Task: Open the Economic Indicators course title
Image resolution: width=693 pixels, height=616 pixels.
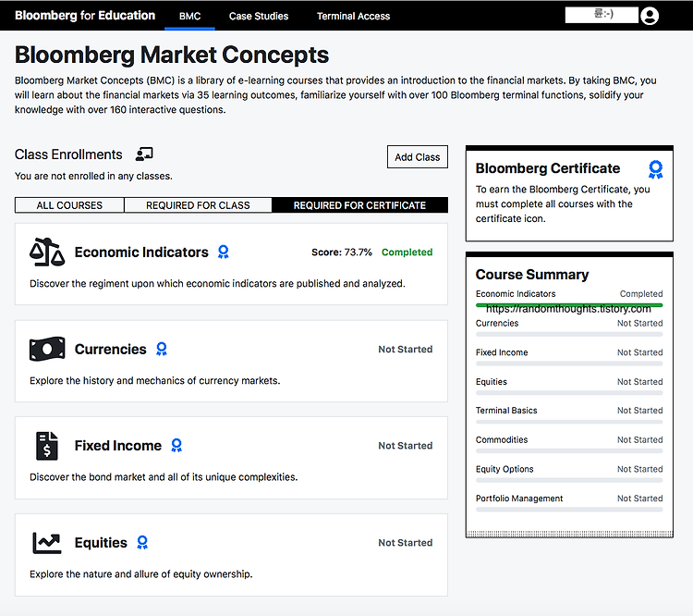Action: [141, 252]
